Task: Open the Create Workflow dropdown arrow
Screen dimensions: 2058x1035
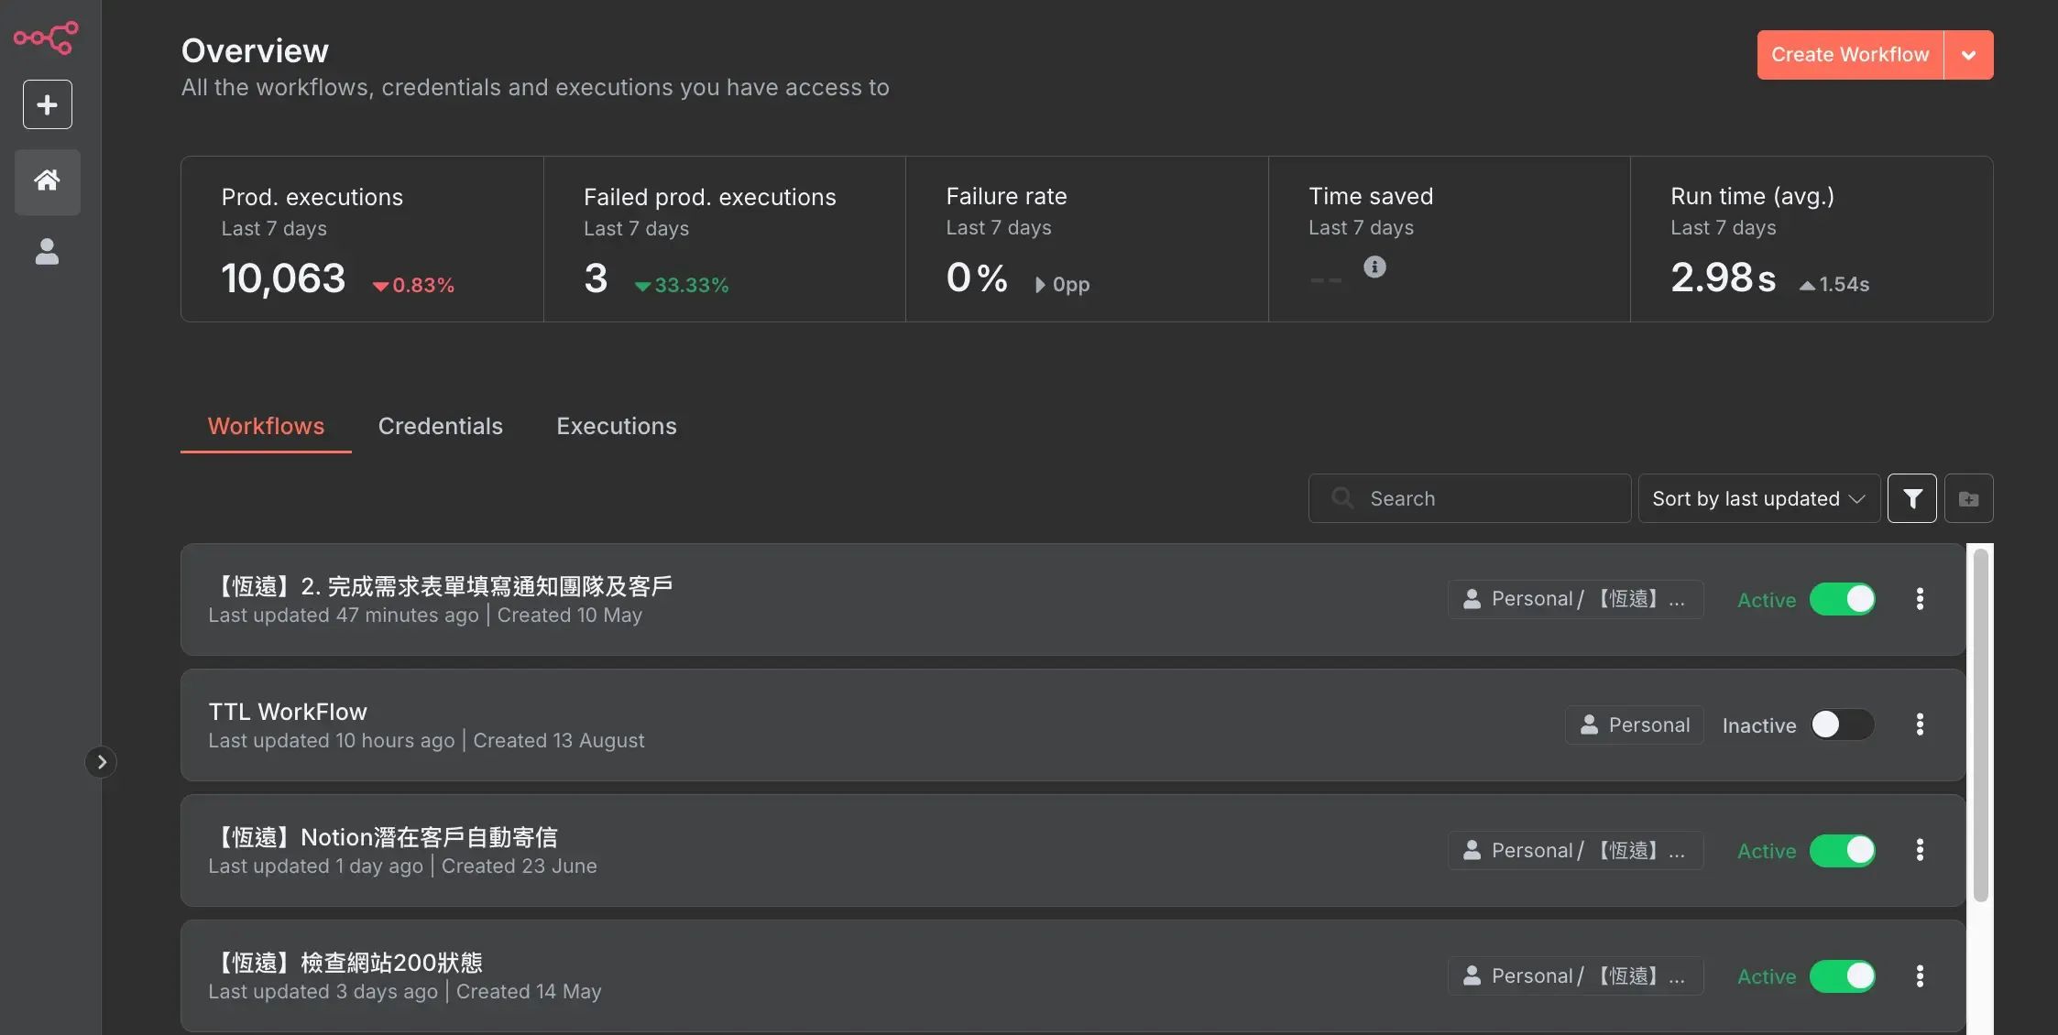Action: (x=1968, y=55)
